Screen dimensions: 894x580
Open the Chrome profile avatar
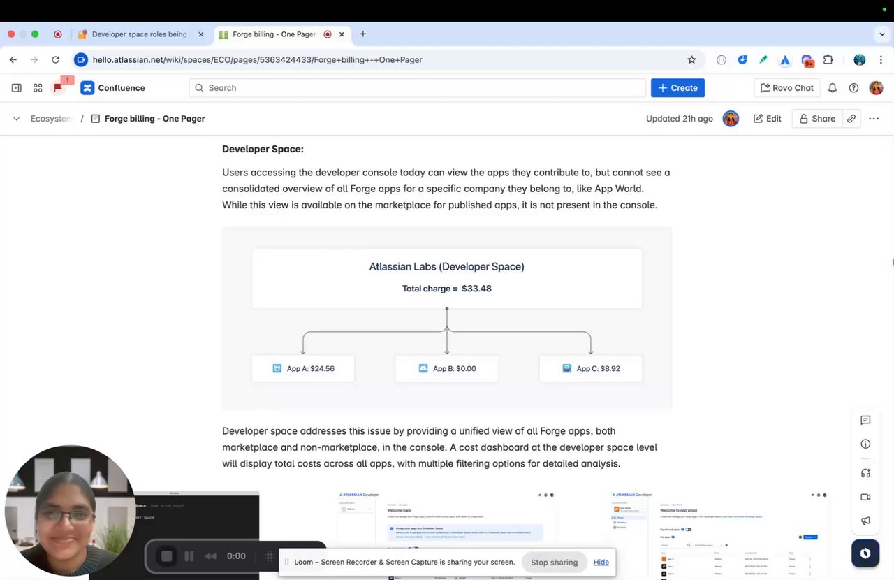click(860, 60)
